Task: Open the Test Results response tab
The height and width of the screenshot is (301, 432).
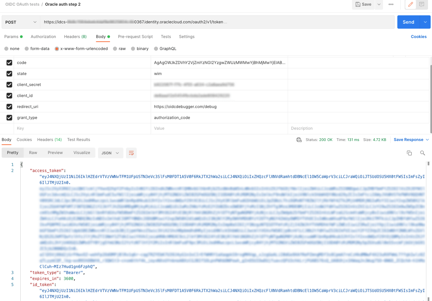Action: 78,140
